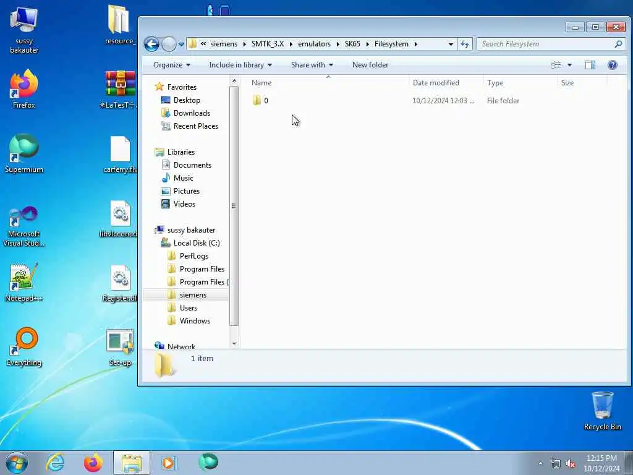
Task: Refresh the Filesystem folder view
Action: (x=465, y=44)
